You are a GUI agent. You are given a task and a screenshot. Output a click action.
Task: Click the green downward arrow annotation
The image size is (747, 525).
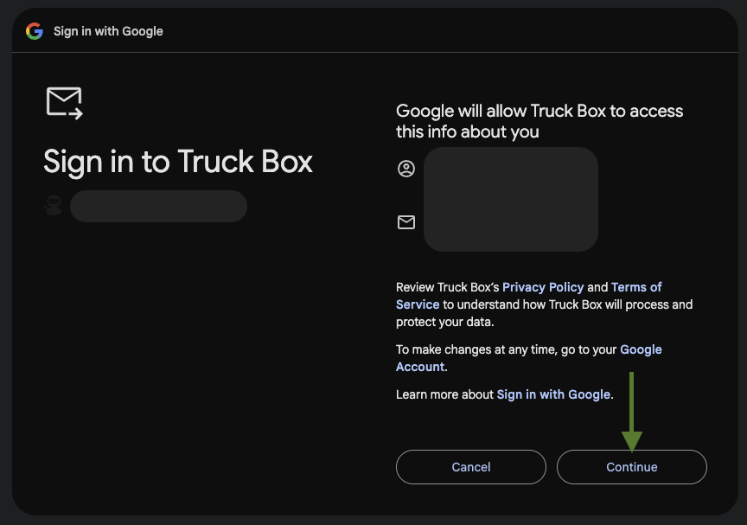pyautogui.click(x=632, y=412)
